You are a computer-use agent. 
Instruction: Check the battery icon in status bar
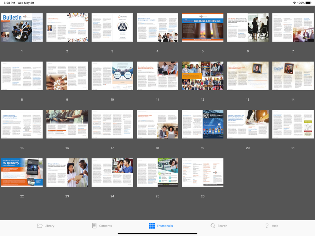(308, 3)
